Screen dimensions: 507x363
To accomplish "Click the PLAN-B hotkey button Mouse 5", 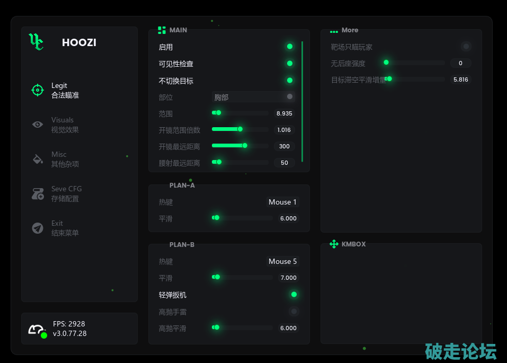I will [x=282, y=261].
